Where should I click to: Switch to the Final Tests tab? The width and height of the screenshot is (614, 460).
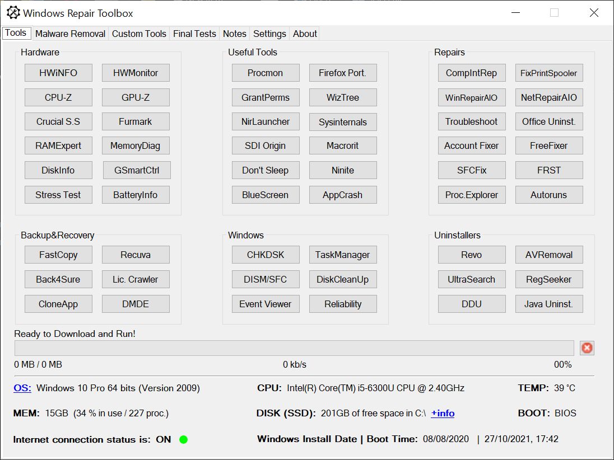click(194, 34)
